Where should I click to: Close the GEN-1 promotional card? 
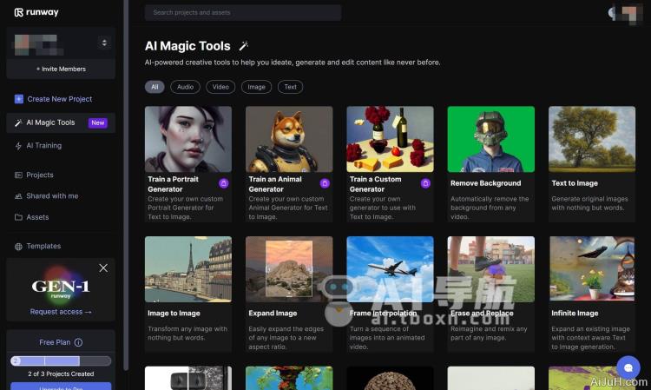point(103,268)
